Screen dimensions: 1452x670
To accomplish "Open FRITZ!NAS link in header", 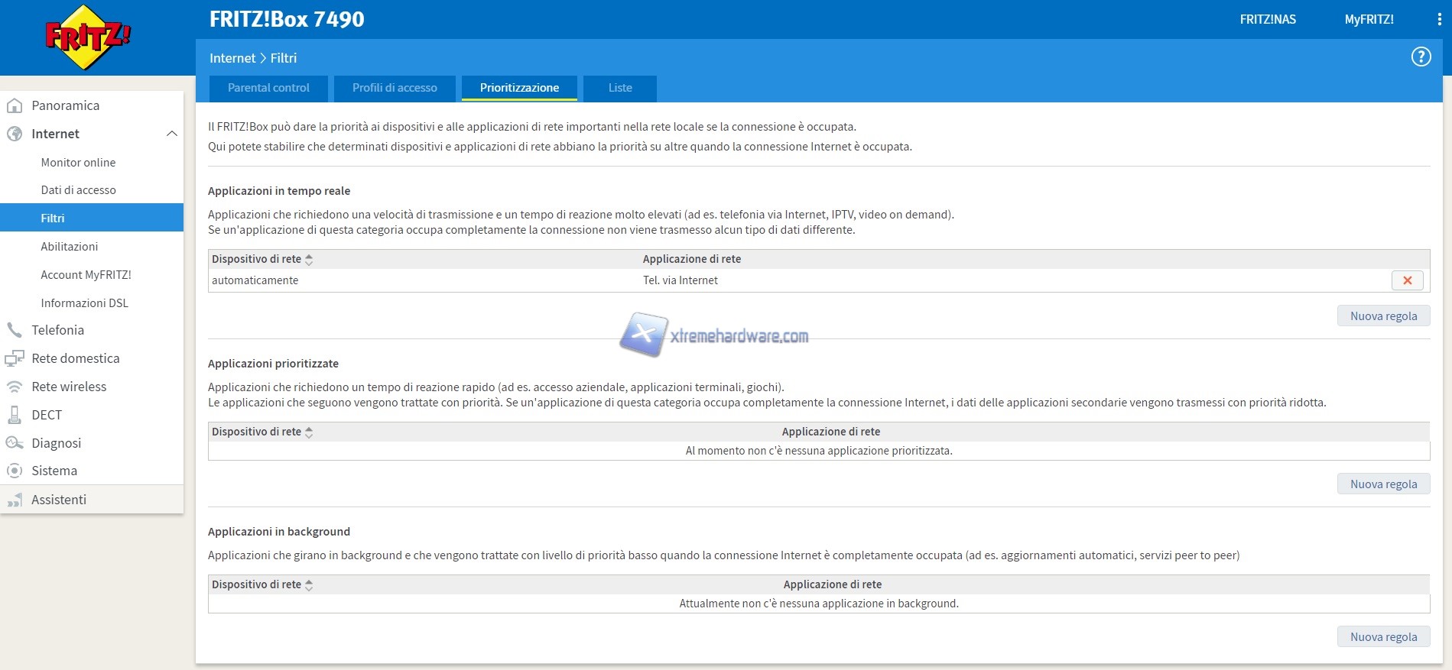I will coord(1268,20).
